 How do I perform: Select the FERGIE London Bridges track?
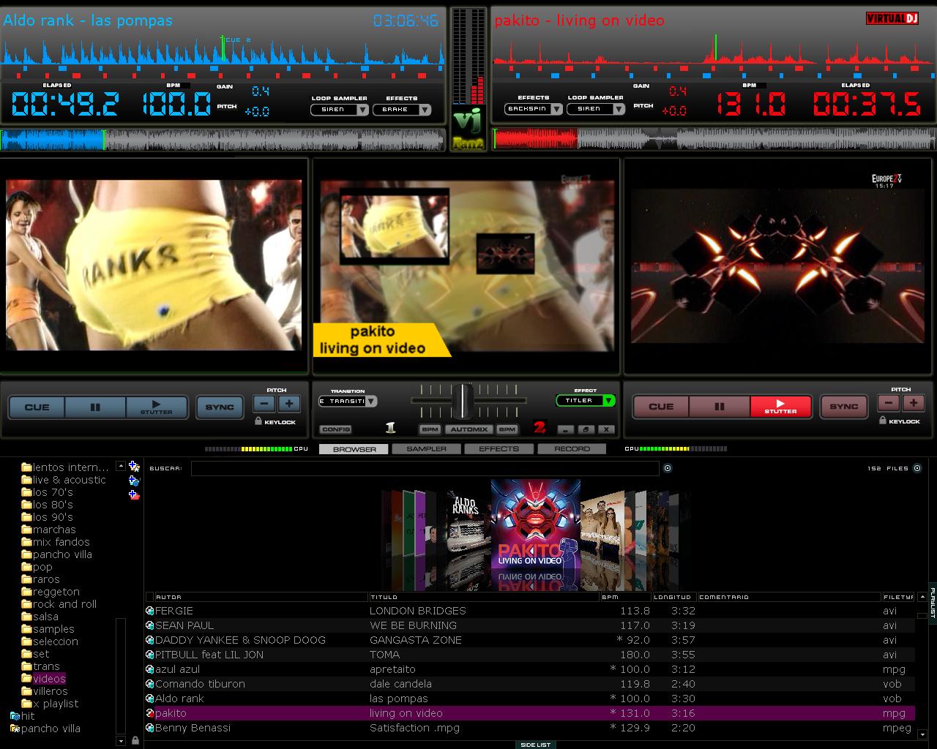(529, 611)
